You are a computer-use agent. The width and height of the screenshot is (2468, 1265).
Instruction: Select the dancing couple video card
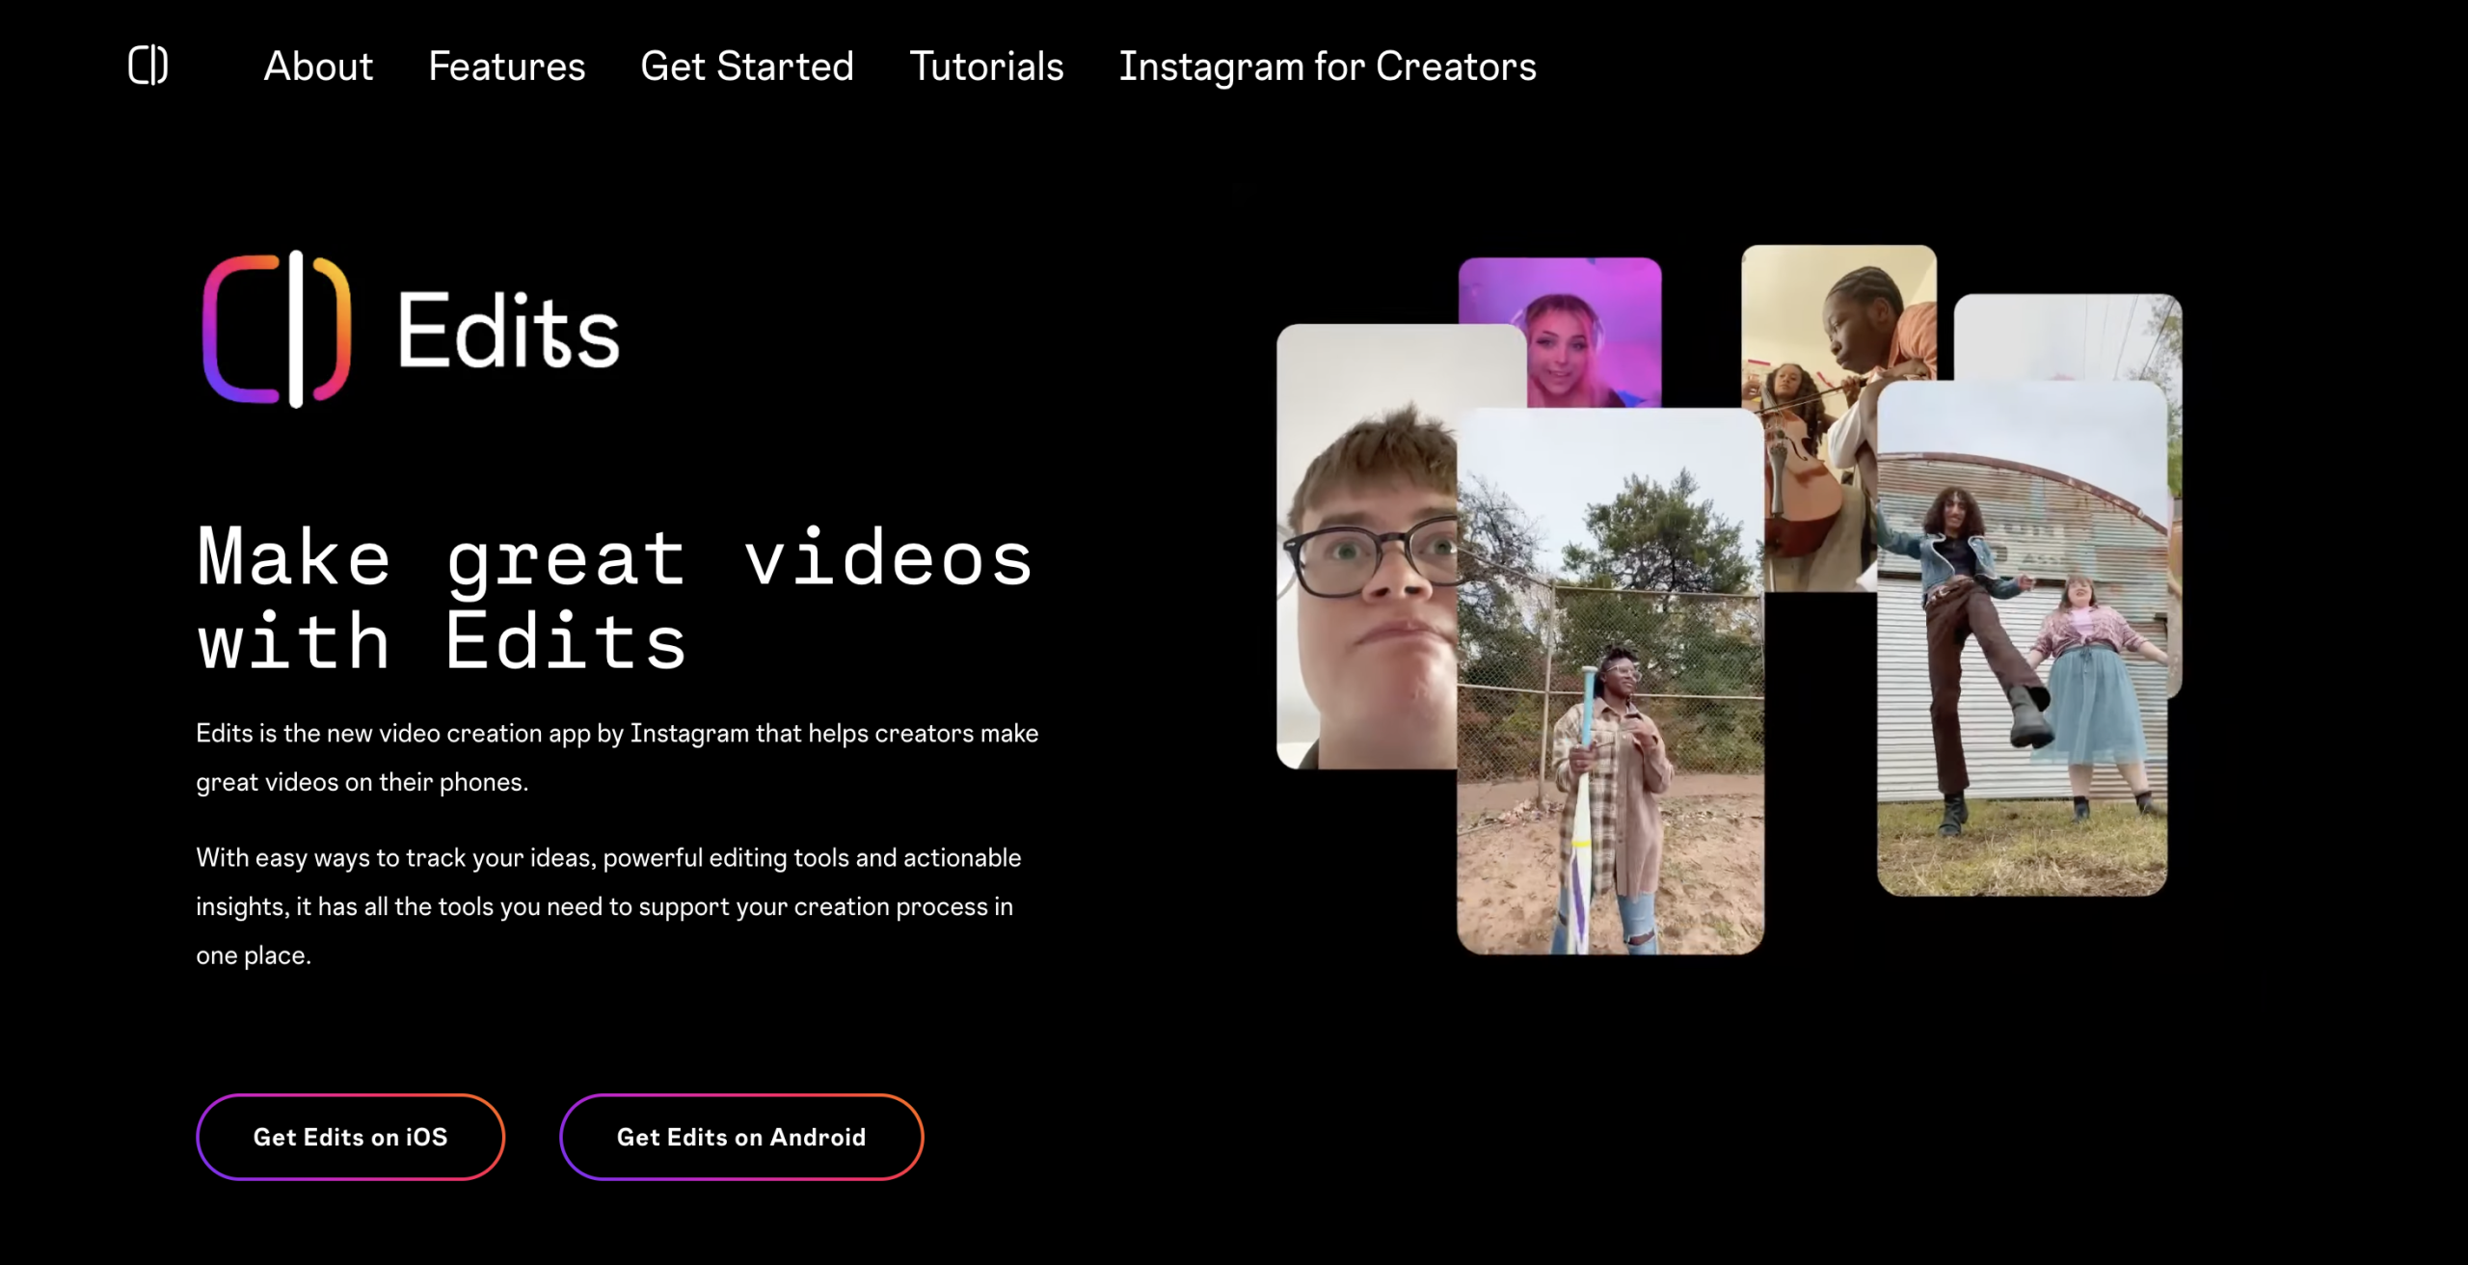coord(2022,637)
